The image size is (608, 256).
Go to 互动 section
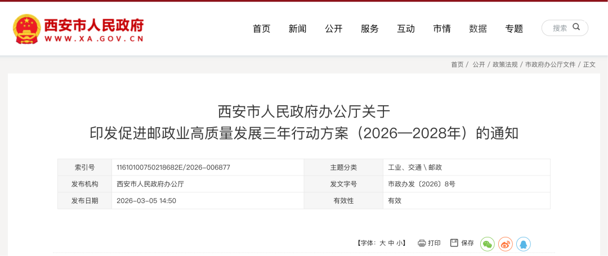pos(405,29)
